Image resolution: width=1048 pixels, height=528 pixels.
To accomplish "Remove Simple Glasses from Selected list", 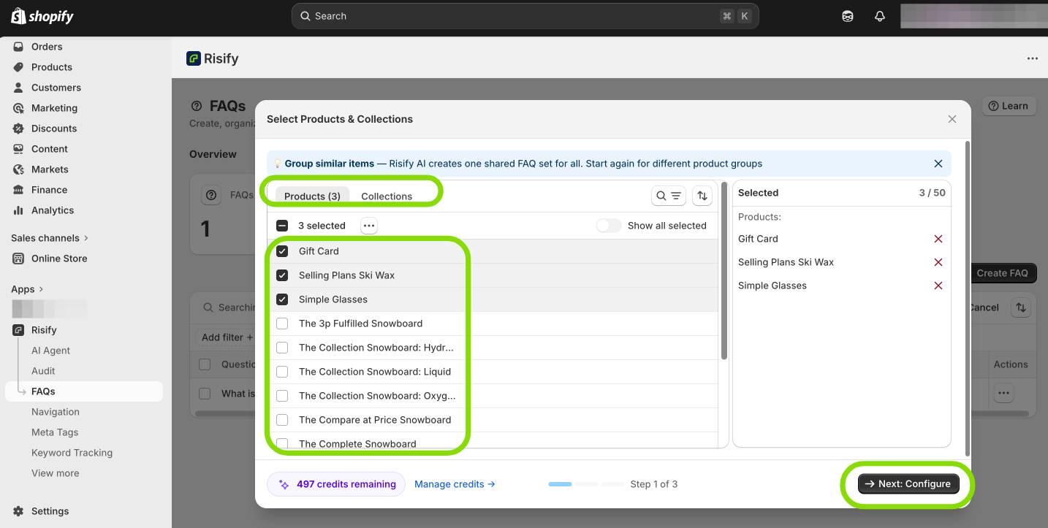I will click(938, 286).
